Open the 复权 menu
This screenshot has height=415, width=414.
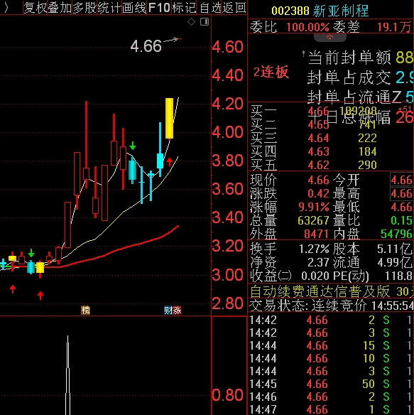(36, 8)
